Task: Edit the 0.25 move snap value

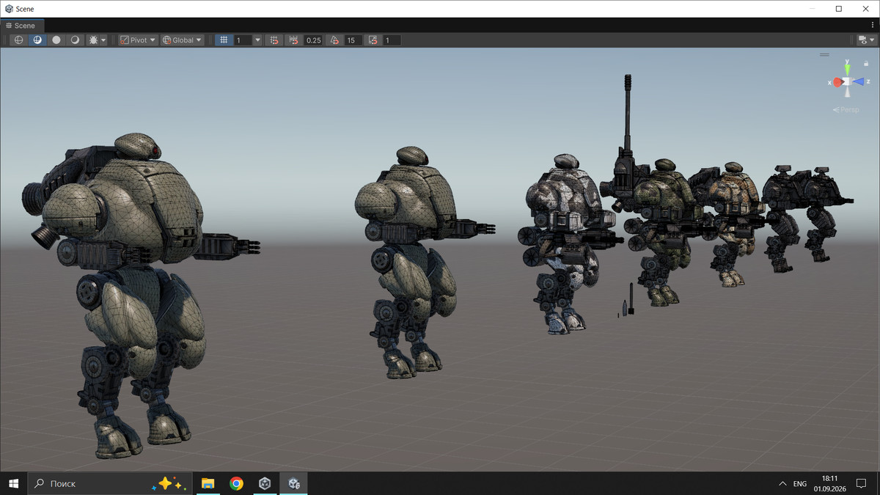Action: point(314,40)
